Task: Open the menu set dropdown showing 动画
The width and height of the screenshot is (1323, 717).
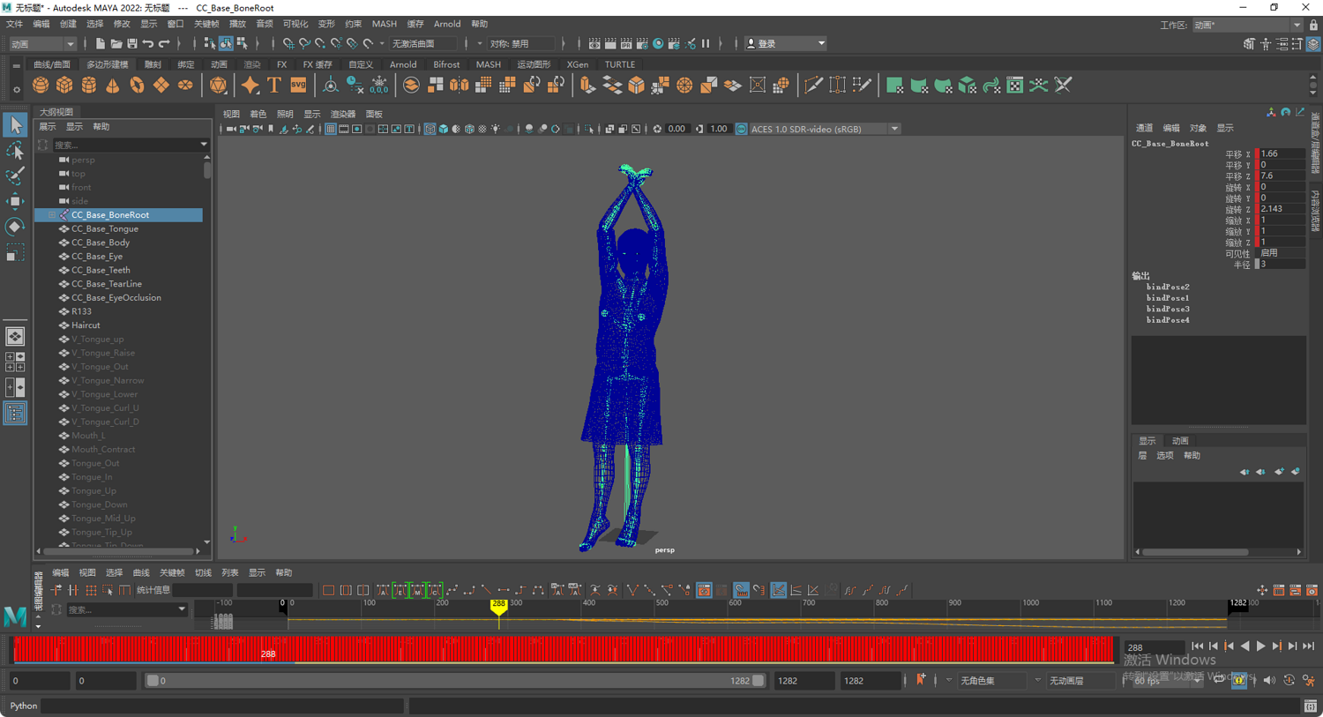Action: pos(42,44)
